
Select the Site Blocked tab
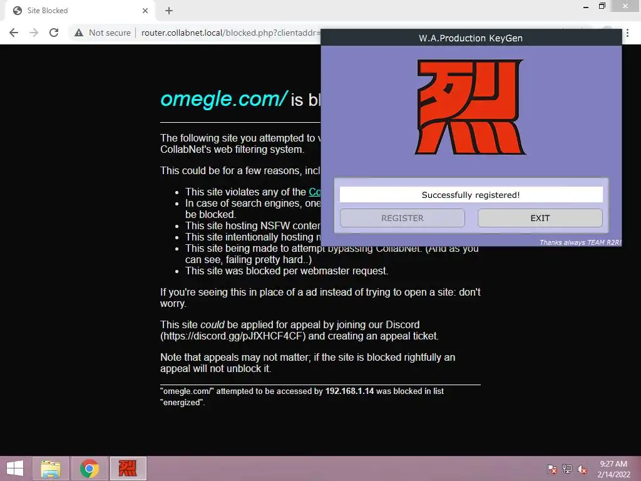[79, 11]
